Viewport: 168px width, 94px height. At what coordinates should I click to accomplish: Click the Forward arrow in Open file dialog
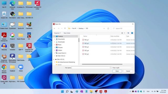59,28
